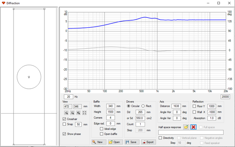Viewport: 235px width, 147px height.
Task: Edit the driver Dd diameter field
Action: 140,112
